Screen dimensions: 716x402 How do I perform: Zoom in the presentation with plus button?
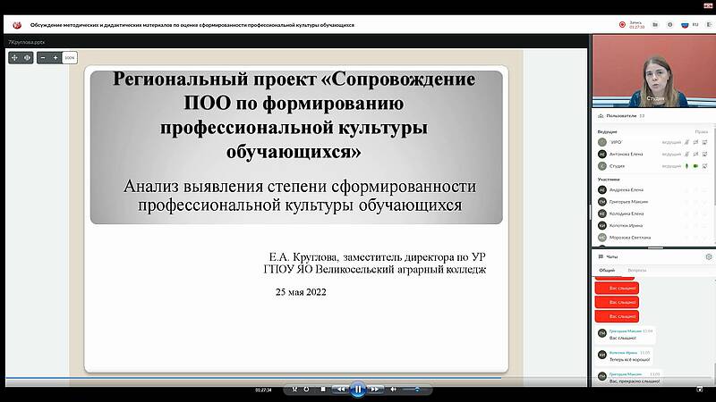click(x=55, y=58)
